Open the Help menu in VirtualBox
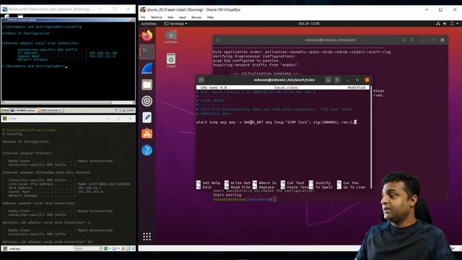462x260 pixels. 210,17
